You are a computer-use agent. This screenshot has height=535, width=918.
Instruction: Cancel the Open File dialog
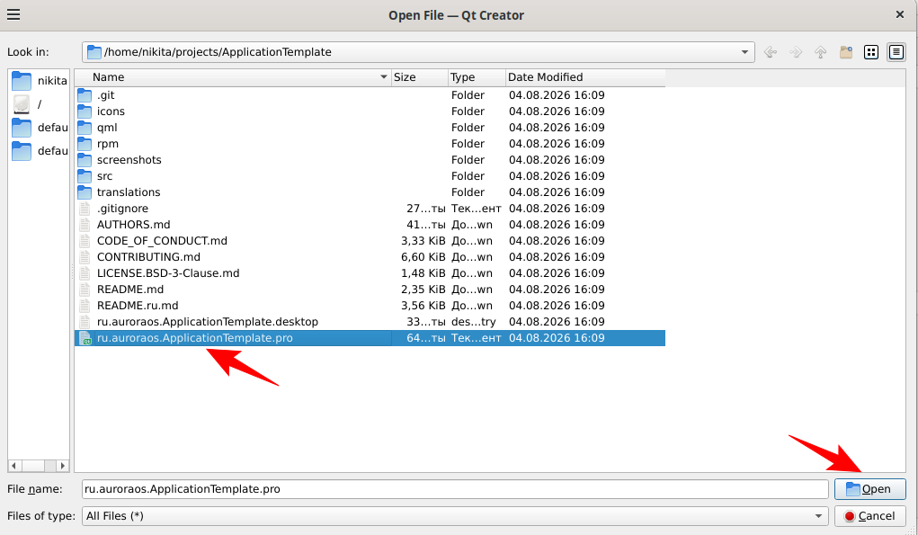pos(869,516)
